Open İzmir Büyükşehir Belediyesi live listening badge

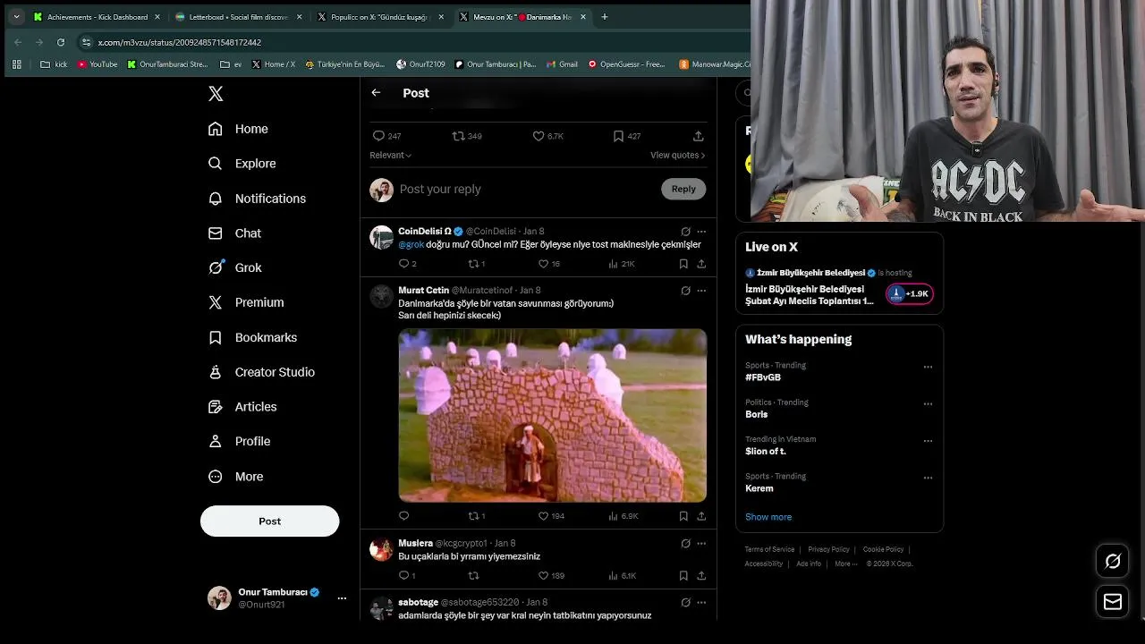(x=910, y=294)
